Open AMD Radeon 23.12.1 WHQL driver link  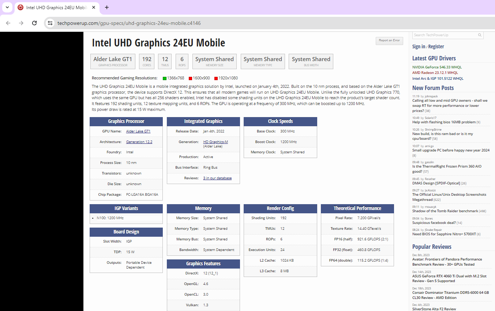[x=435, y=73]
